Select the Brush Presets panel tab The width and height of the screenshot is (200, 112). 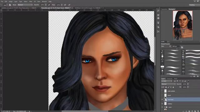point(166,44)
